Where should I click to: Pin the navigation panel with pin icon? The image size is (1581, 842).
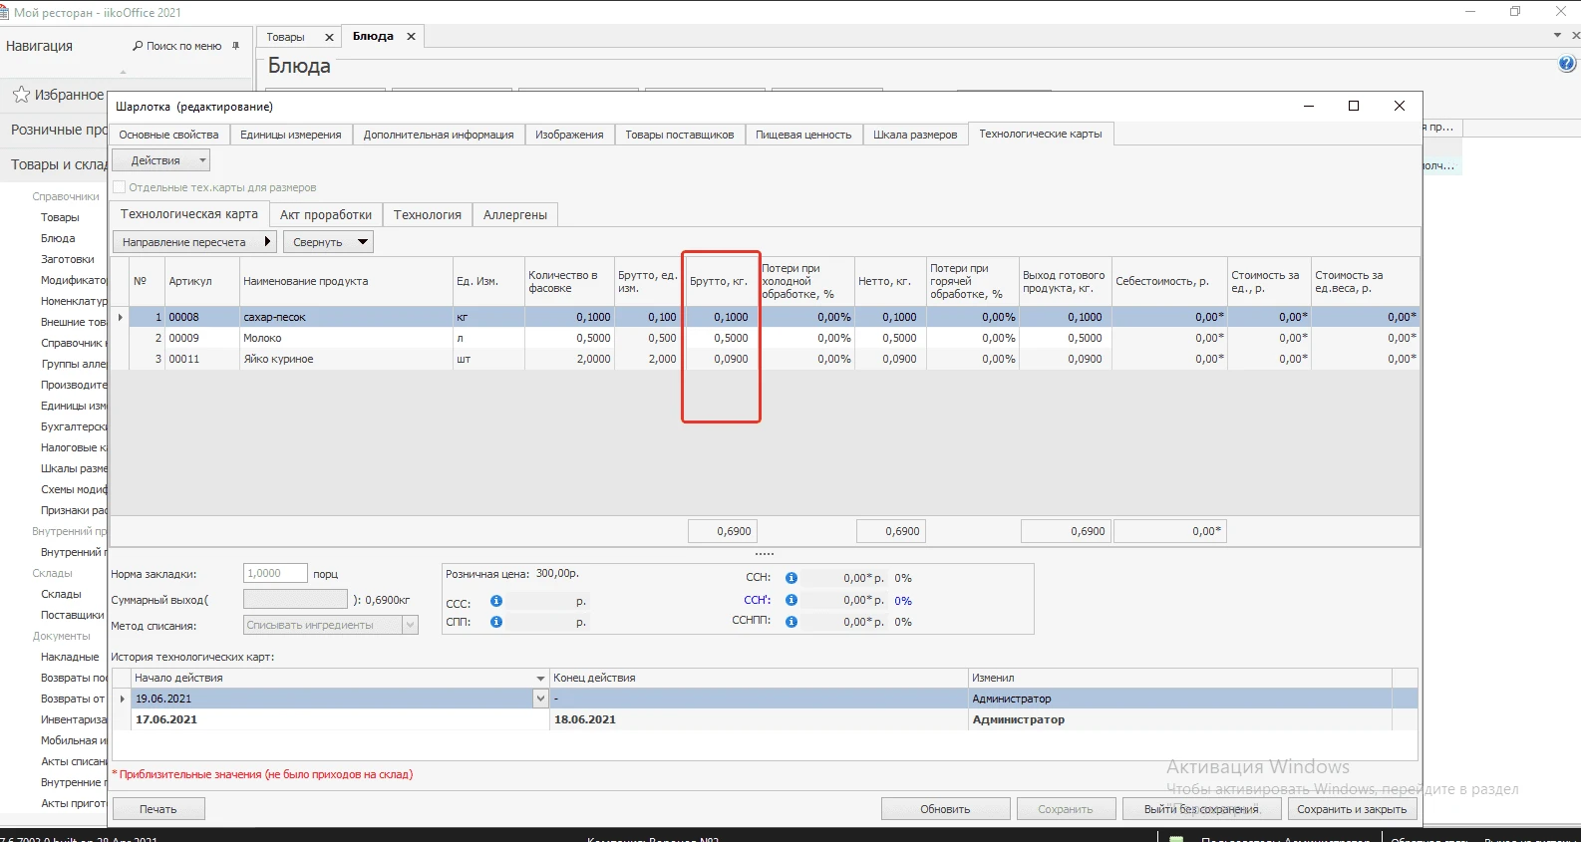[x=236, y=46]
